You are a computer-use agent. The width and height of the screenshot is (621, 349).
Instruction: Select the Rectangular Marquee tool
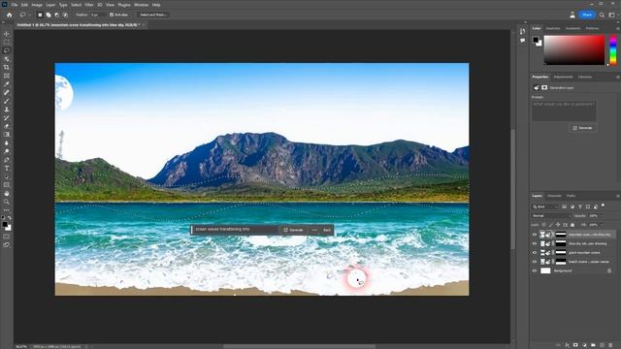pyautogui.click(x=7, y=43)
